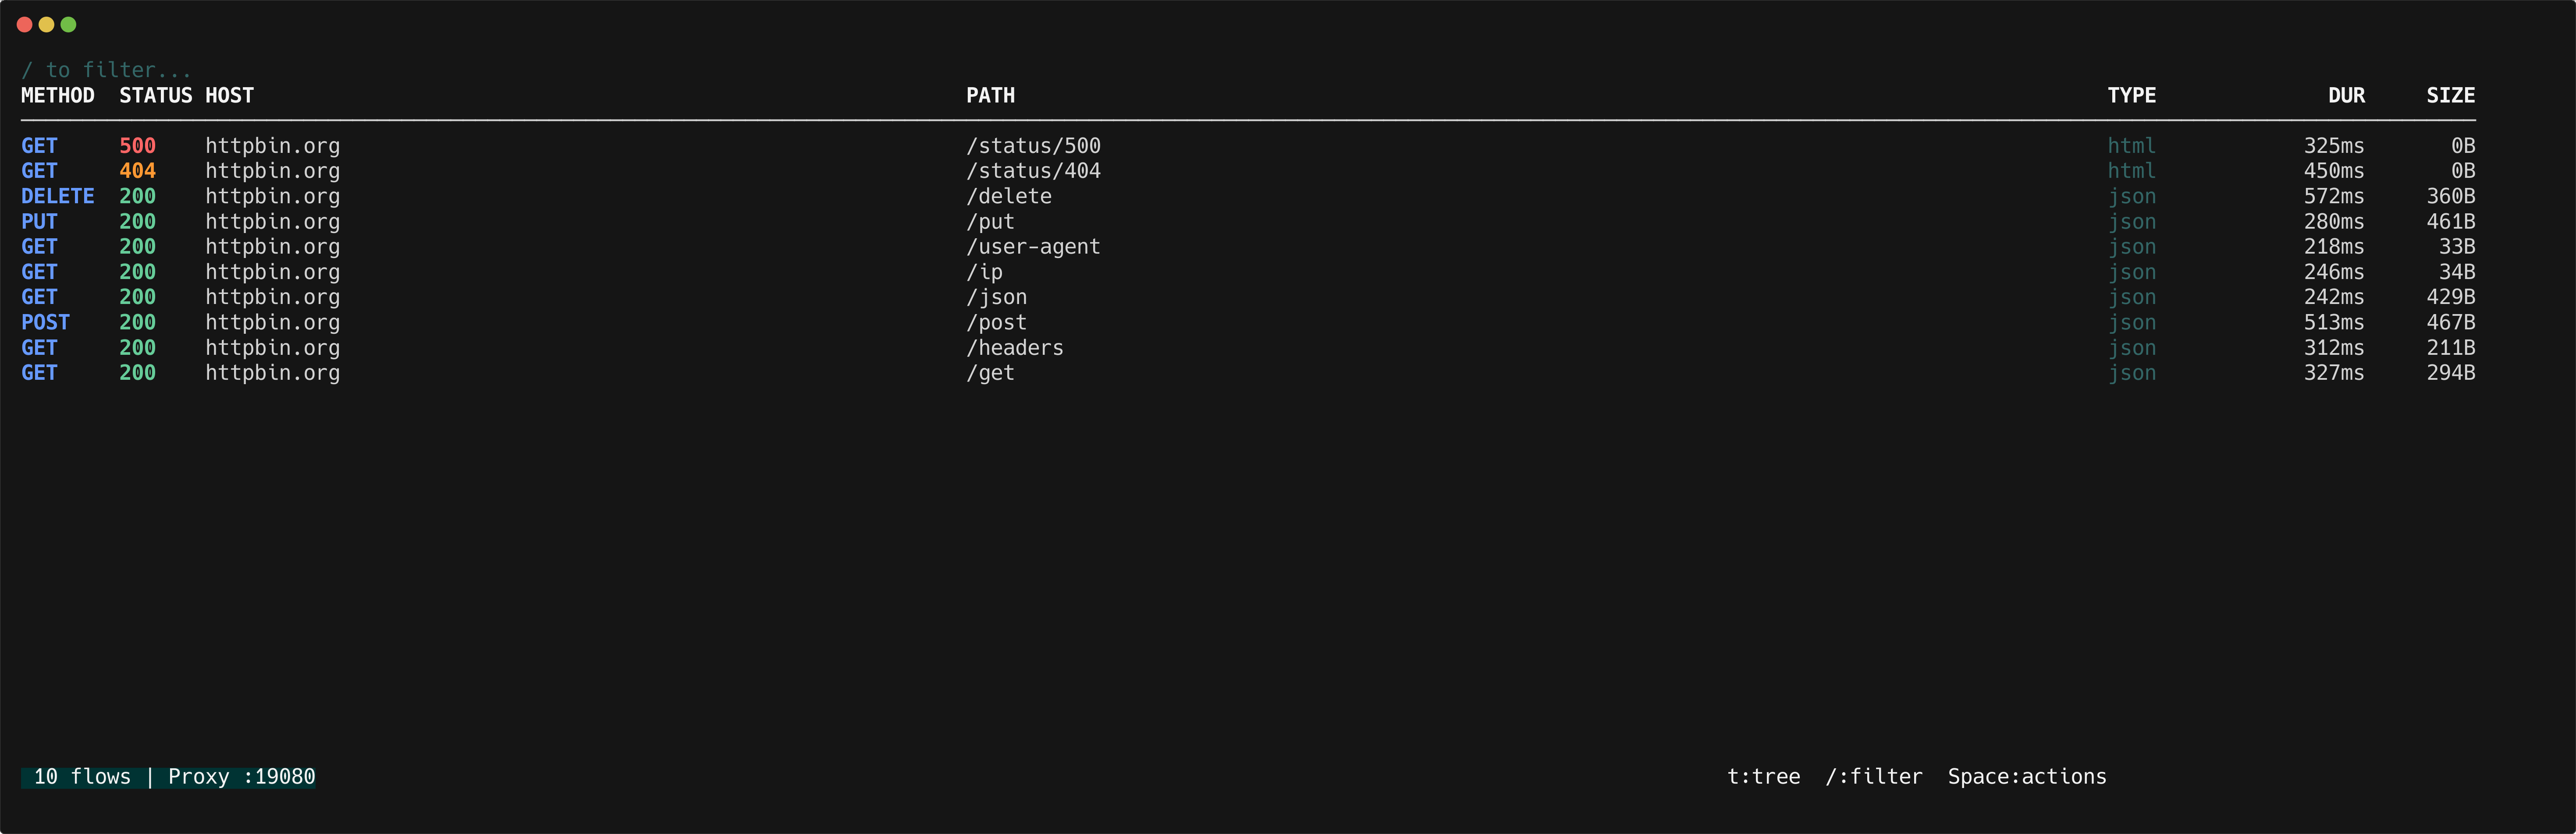Screen dimensions: 2576x834
Task: Select the DELETE /delete flow row
Action: pos(600,196)
